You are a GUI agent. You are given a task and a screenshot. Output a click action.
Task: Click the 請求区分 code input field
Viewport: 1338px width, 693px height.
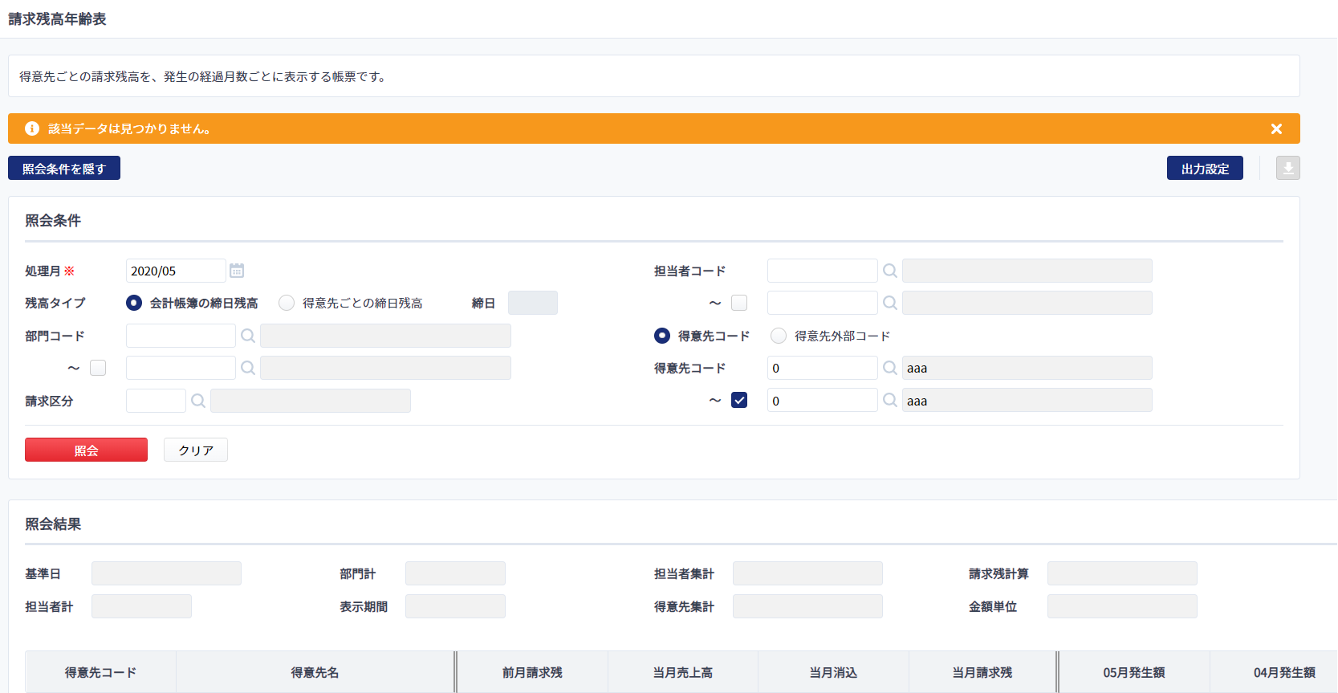tap(156, 401)
